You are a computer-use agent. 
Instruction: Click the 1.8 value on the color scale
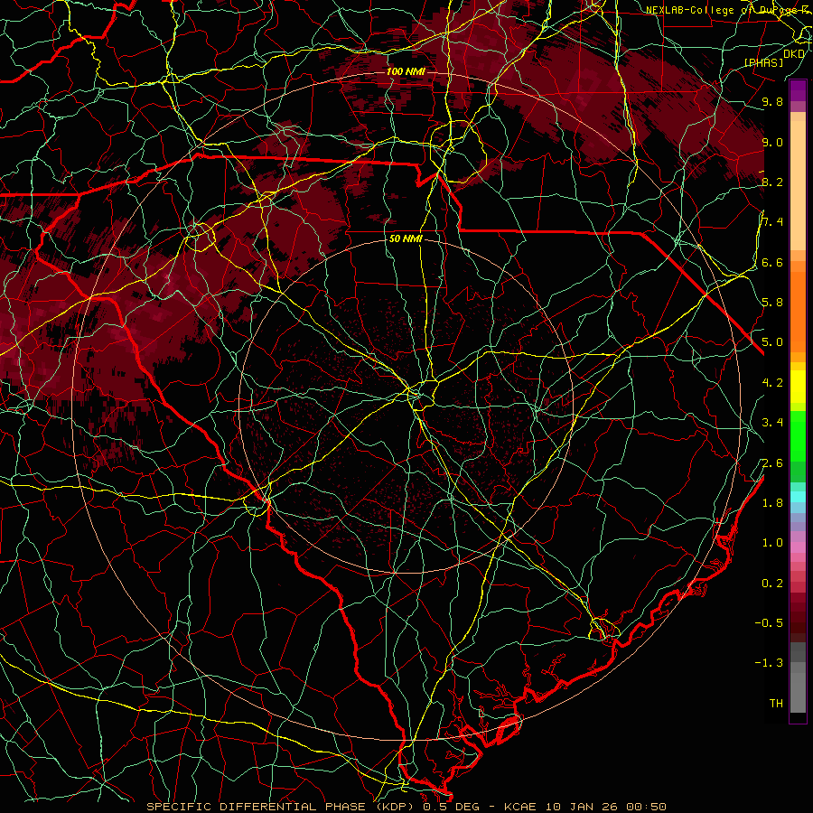pyautogui.click(x=772, y=503)
